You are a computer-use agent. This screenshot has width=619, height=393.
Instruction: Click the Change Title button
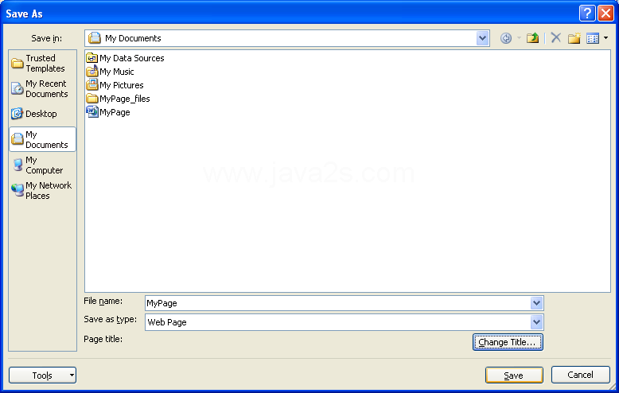(x=508, y=342)
